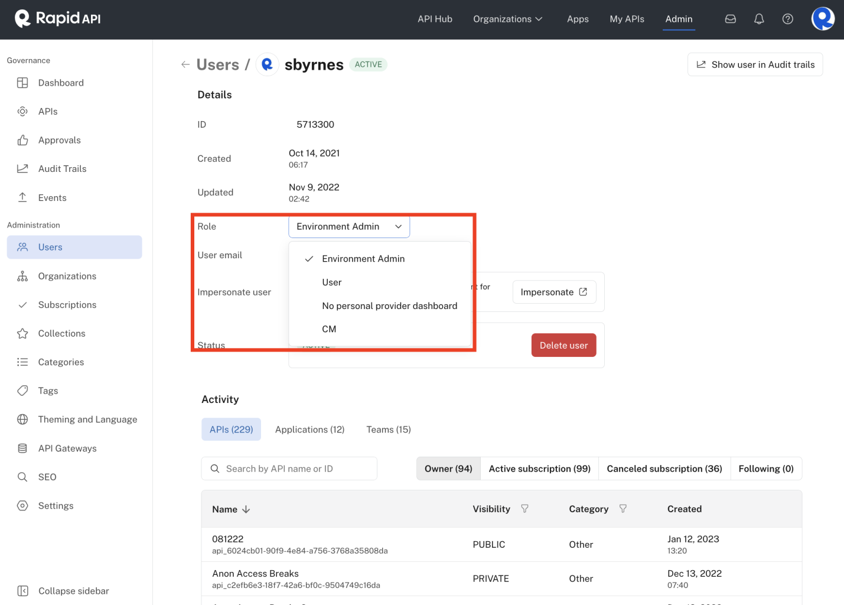Collapse the sidebar
844x605 pixels.
(63, 591)
